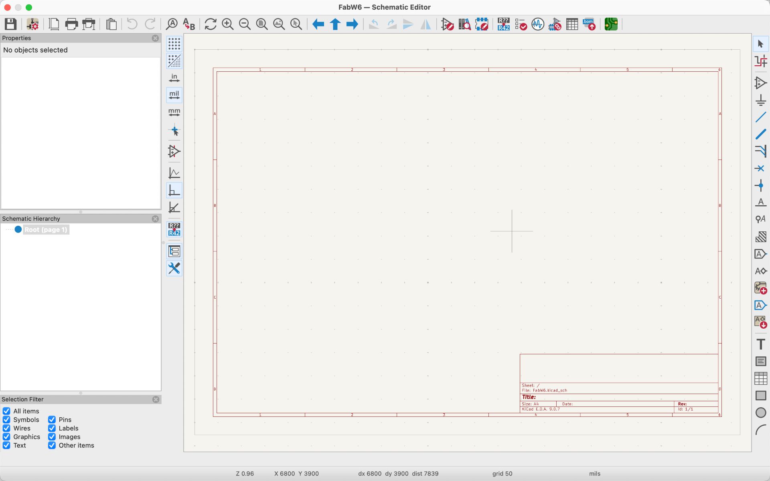The image size is (770, 481).
Task: Save the schematic with the floppy disk icon
Action: pyautogui.click(x=11, y=24)
